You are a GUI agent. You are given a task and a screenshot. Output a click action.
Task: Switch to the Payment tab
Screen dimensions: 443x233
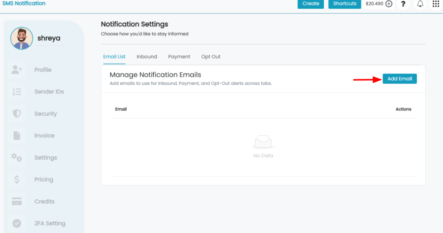coord(179,57)
